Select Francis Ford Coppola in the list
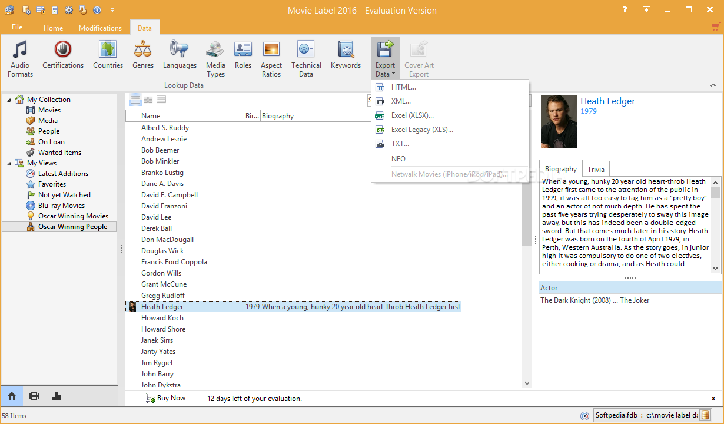The height and width of the screenshot is (424, 724). (x=174, y=262)
